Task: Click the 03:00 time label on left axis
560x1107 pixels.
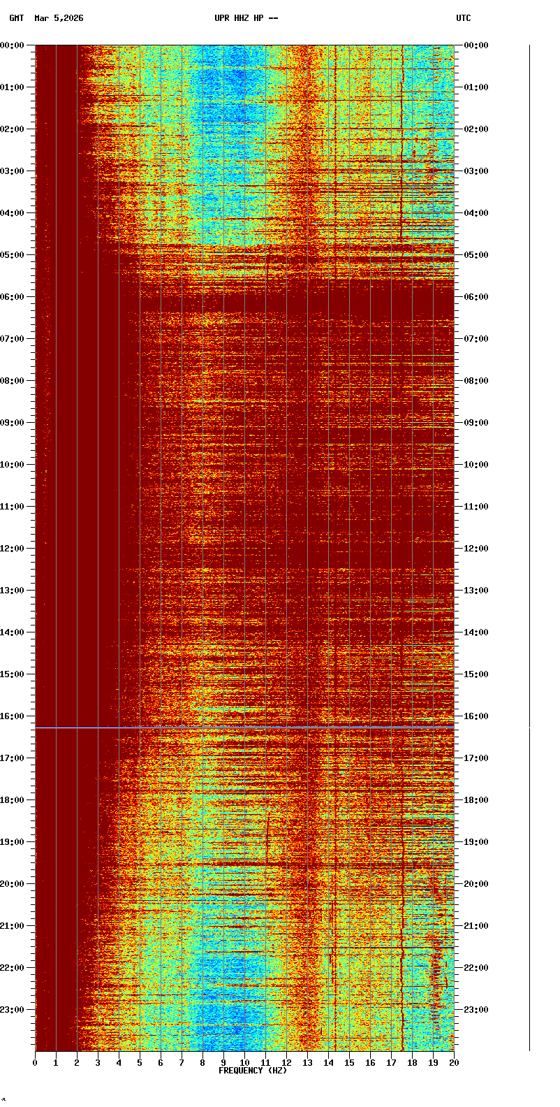Action: tap(13, 171)
